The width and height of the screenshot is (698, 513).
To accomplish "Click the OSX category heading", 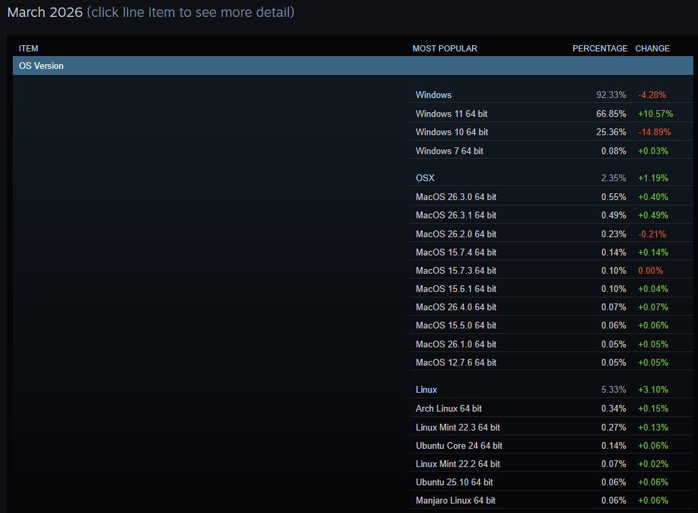I will (425, 178).
